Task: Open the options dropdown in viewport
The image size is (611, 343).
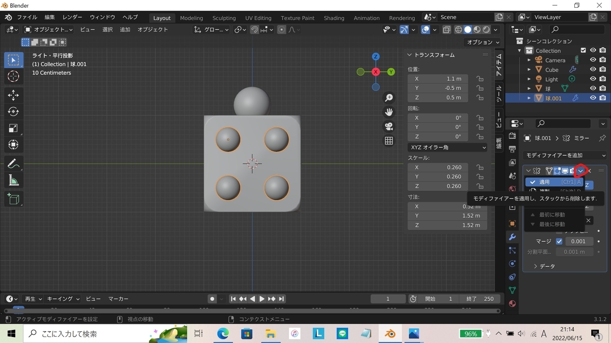Action: coord(483,42)
